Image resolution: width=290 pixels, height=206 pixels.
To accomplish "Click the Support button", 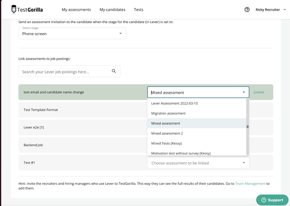I will (272, 200).
